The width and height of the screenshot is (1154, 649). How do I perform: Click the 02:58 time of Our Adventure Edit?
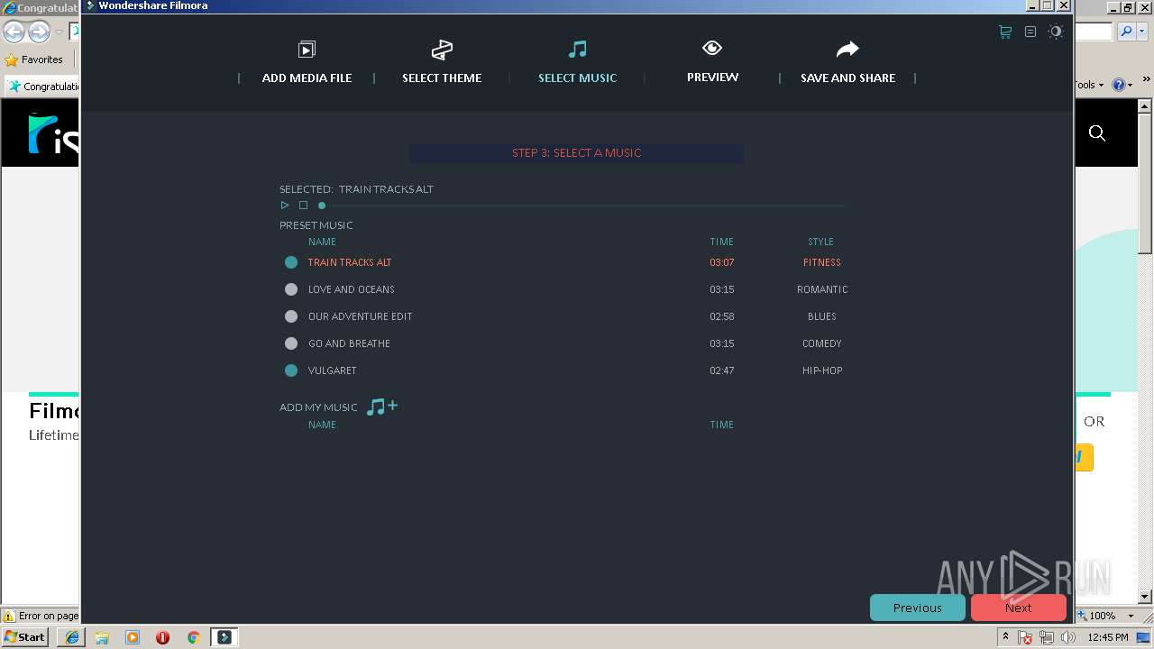coord(722,316)
